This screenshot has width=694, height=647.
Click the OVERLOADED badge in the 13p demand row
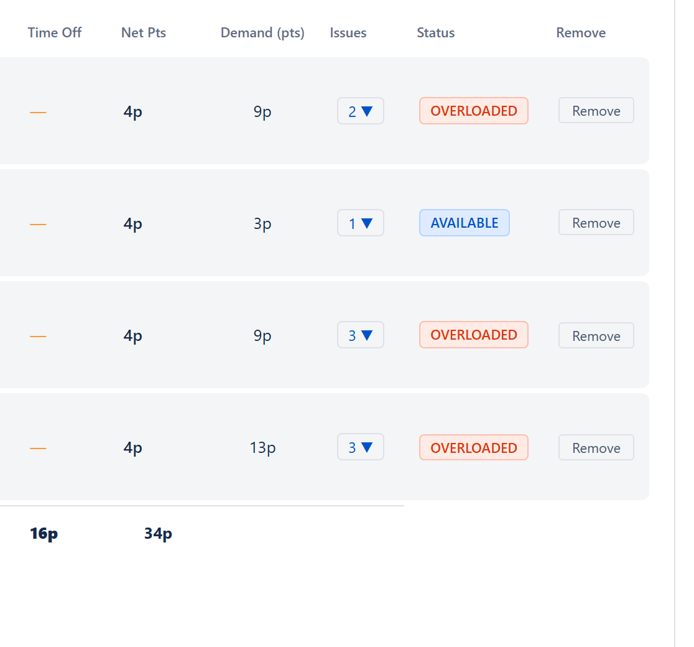(474, 447)
